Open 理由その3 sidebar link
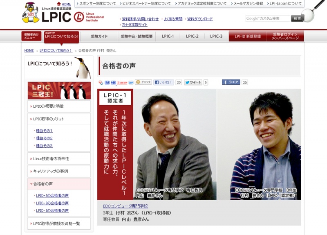The height and width of the screenshot is (235, 327). (x=44, y=146)
